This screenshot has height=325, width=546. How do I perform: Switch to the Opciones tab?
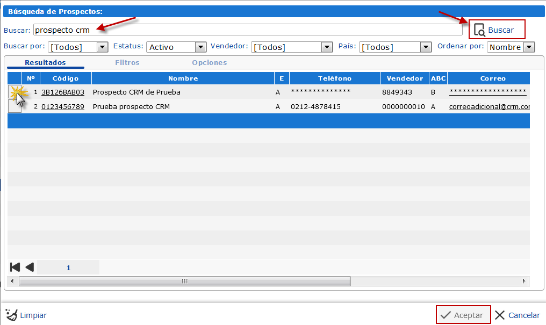pos(209,63)
